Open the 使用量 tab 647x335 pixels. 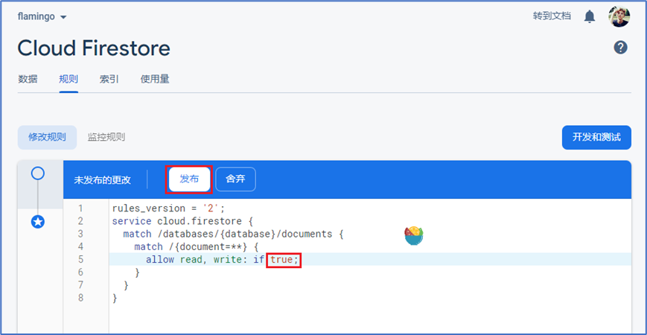point(155,79)
